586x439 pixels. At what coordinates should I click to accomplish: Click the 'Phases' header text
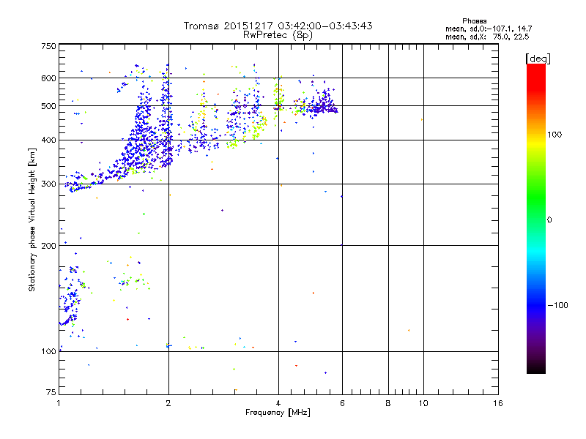coord(474,21)
